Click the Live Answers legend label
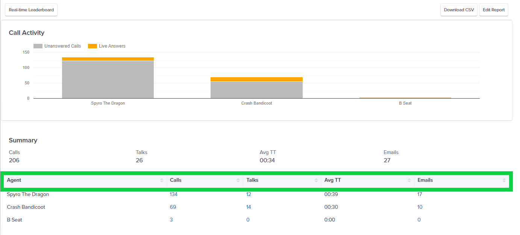The image size is (520, 235). pos(112,46)
